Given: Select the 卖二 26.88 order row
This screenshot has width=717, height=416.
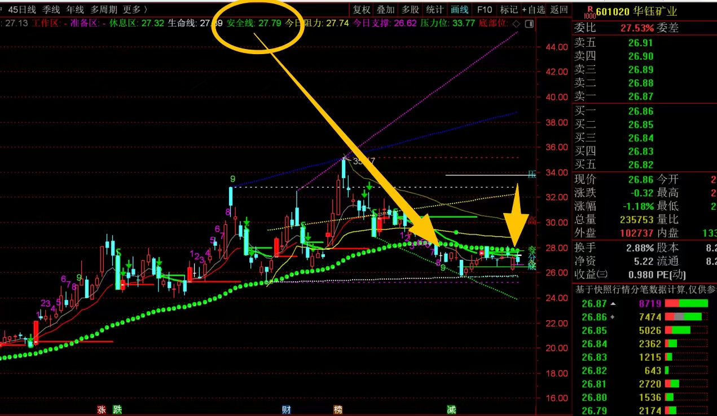Looking at the screenshot, I should [x=644, y=83].
